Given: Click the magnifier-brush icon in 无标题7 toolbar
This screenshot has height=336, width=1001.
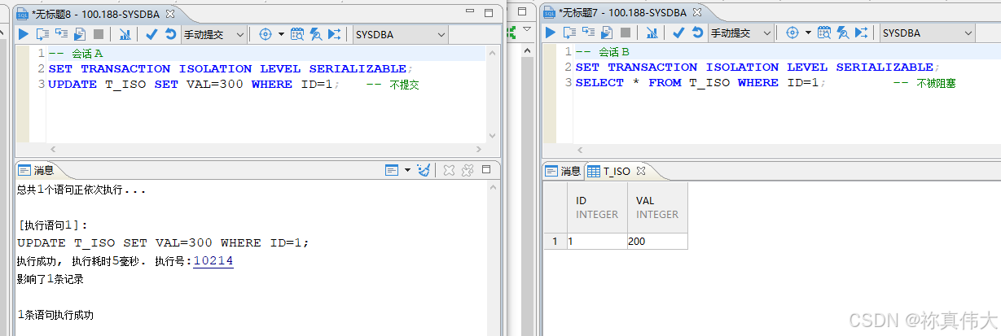Looking at the screenshot, I should (843, 33).
